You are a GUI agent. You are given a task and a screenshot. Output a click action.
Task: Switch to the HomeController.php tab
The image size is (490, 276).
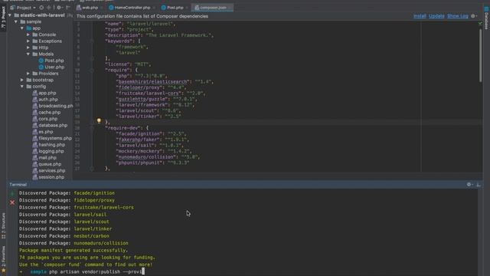click(132, 8)
